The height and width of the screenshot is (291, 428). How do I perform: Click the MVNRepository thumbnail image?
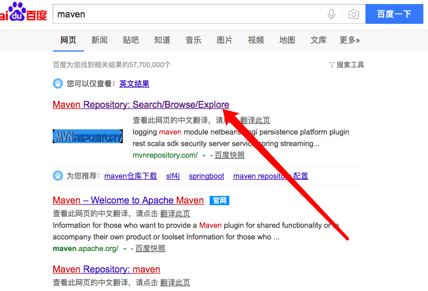point(87,136)
